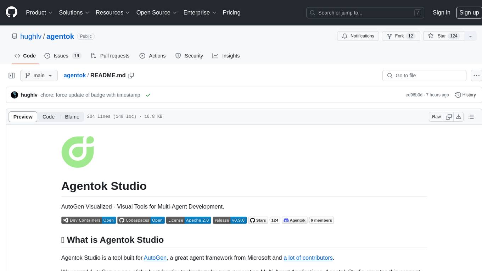The image size is (482, 271).
Task: Click the 6 members badge
Action: pos(321,220)
